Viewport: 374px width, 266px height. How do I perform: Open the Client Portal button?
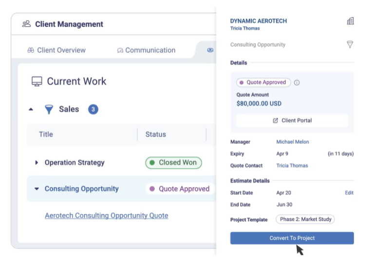(292, 121)
